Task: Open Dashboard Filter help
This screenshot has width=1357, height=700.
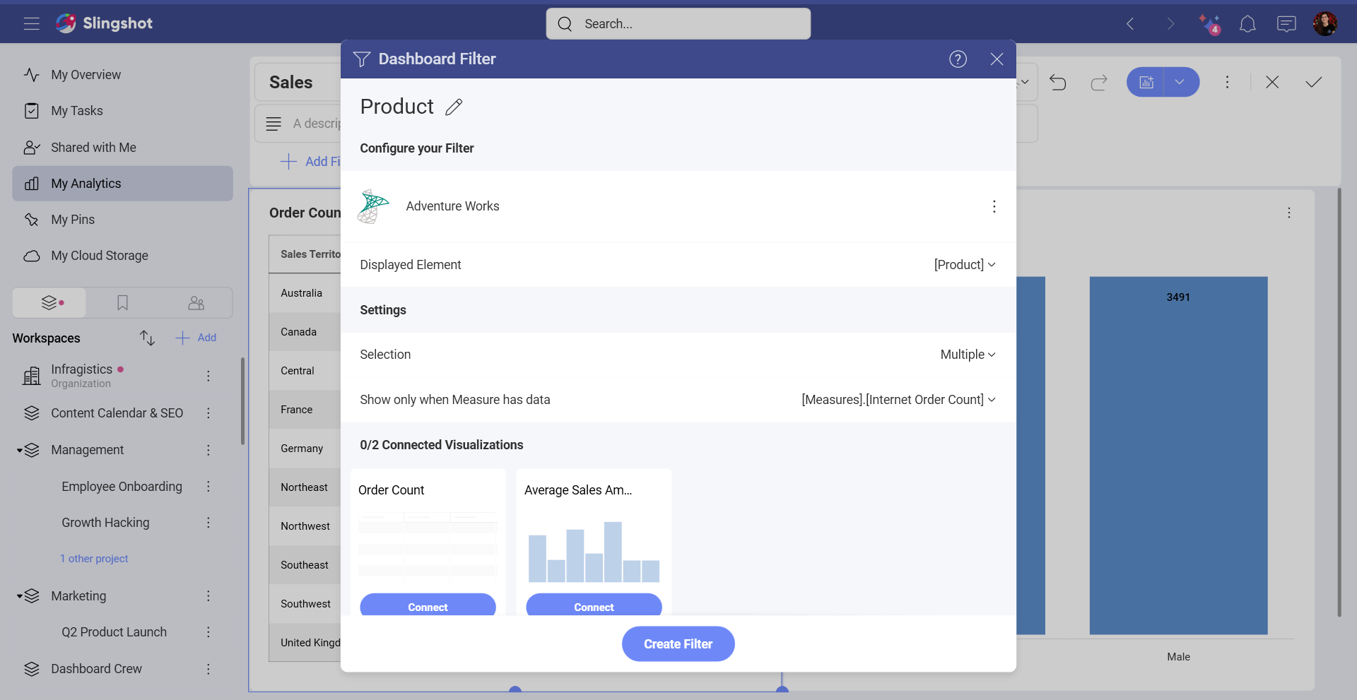Action: pyautogui.click(x=958, y=59)
